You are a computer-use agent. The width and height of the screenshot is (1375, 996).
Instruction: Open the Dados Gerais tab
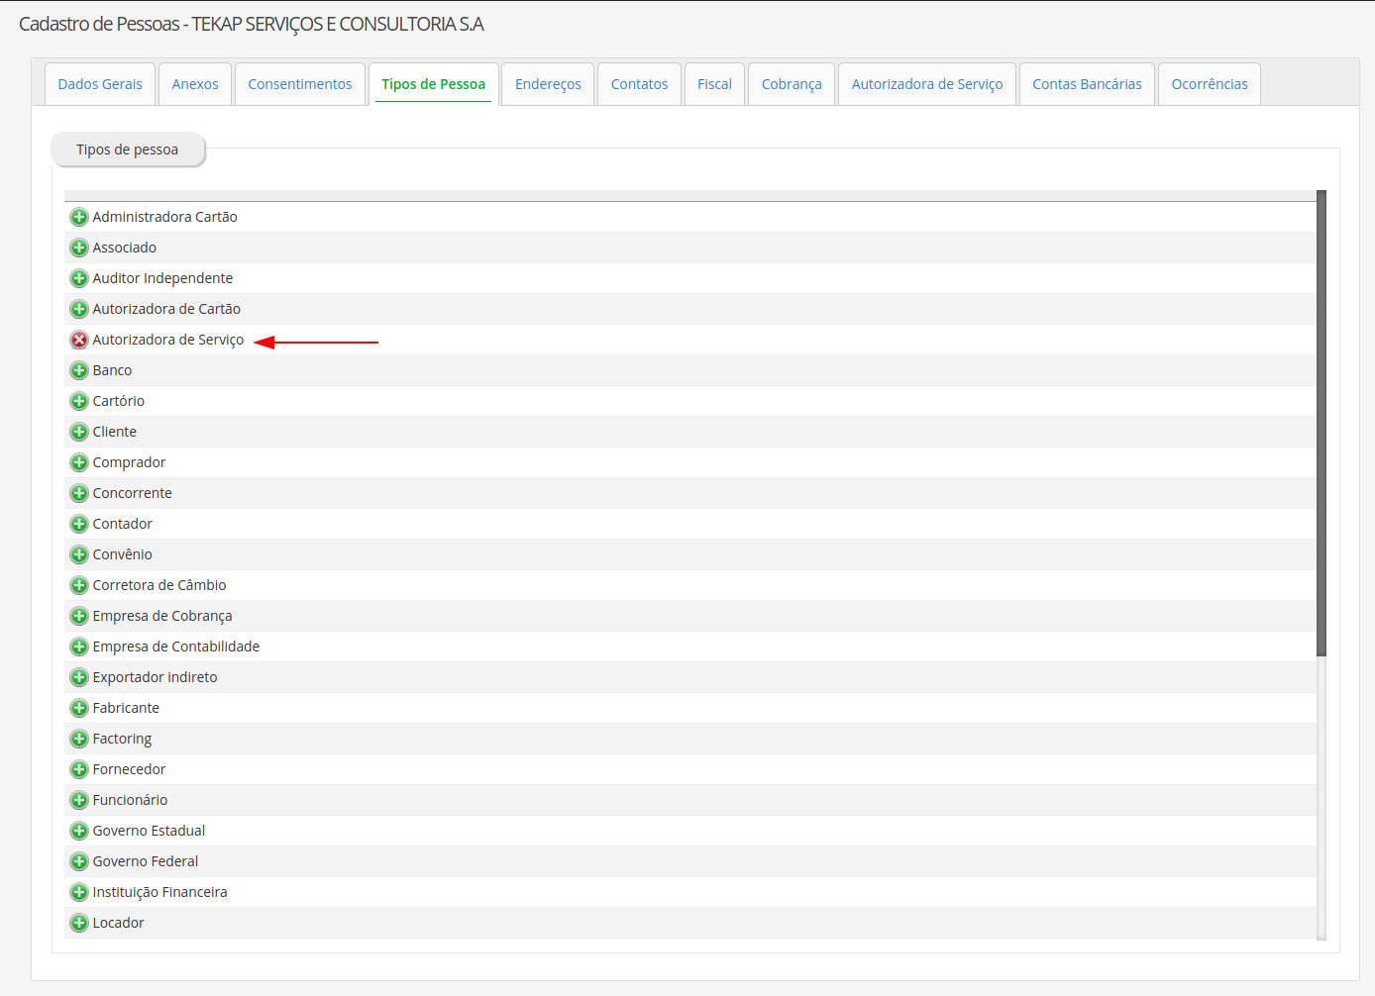tap(100, 84)
